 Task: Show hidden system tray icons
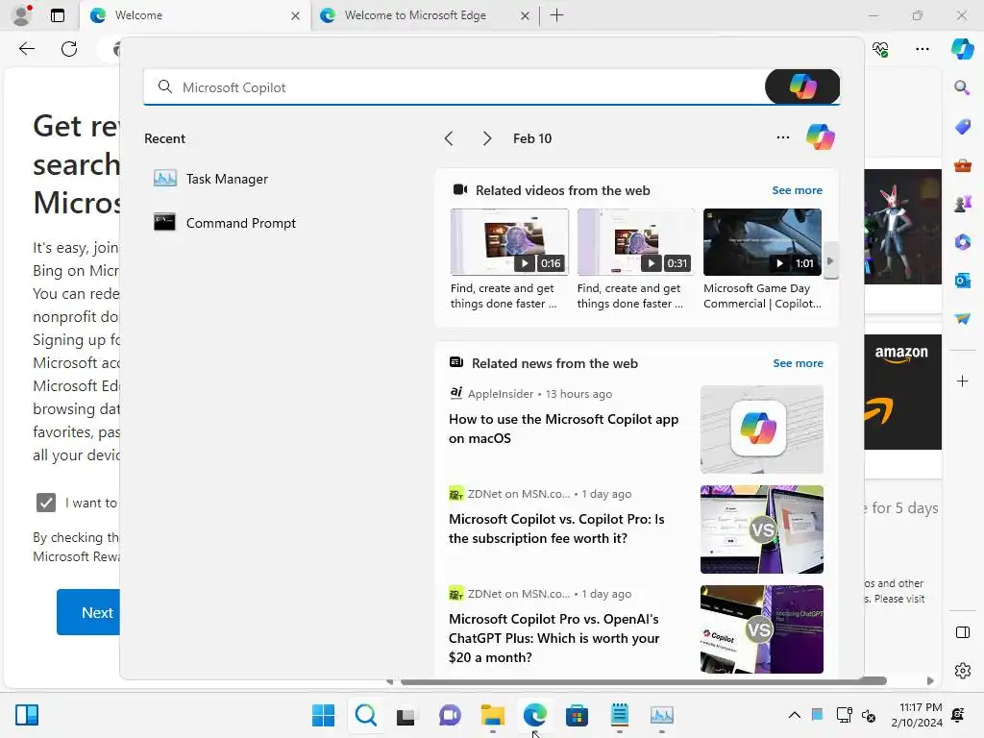click(794, 715)
